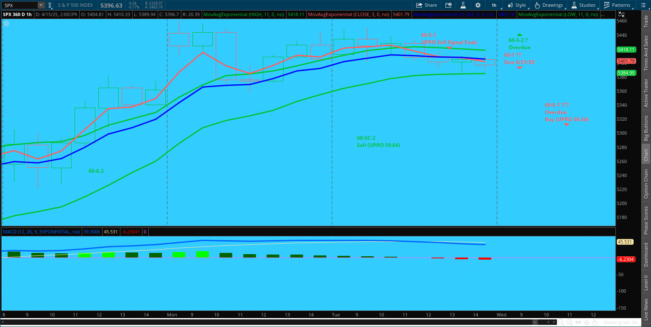Click the 60-S-2 ? Overdue annotation
Screen dimensions: 651x327
point(519,44)
